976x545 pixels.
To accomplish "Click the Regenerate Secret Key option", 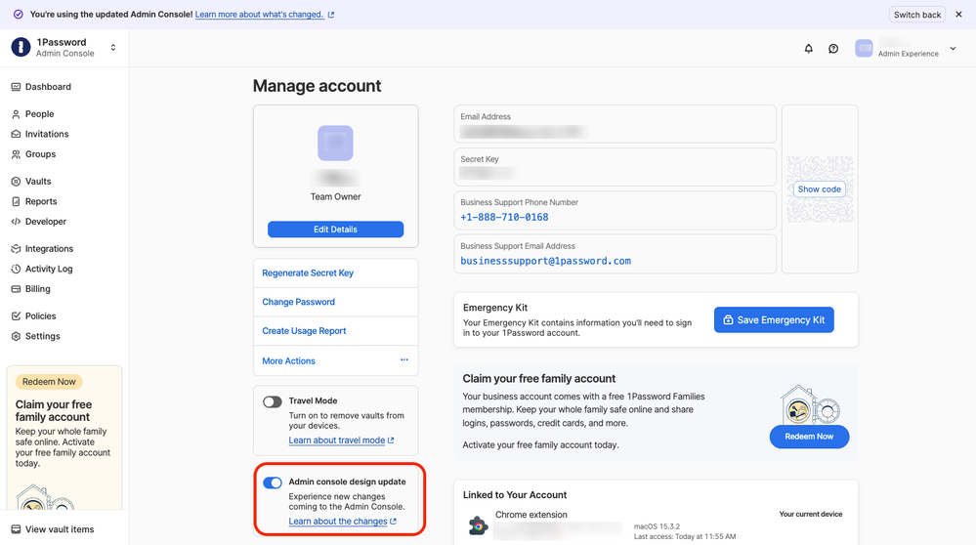I will pyautogui.click(x=308, y=273).
